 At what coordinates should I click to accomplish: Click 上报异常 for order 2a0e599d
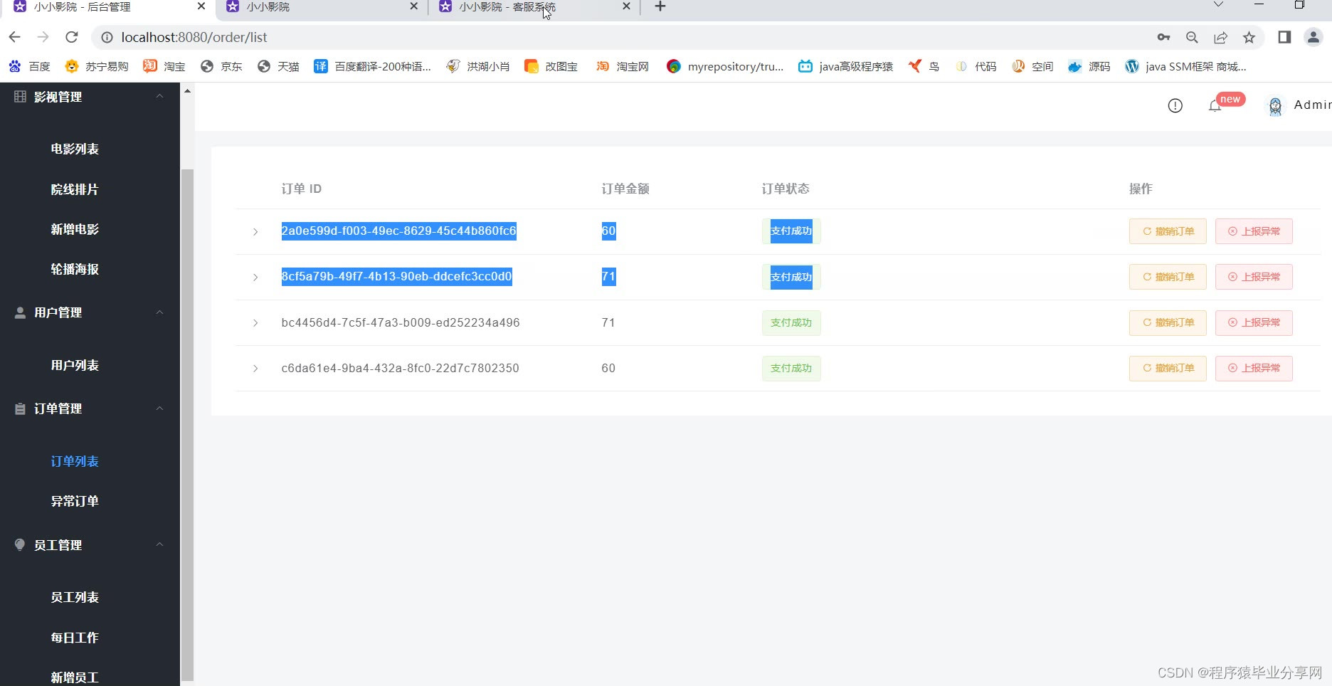(1254, 231)
